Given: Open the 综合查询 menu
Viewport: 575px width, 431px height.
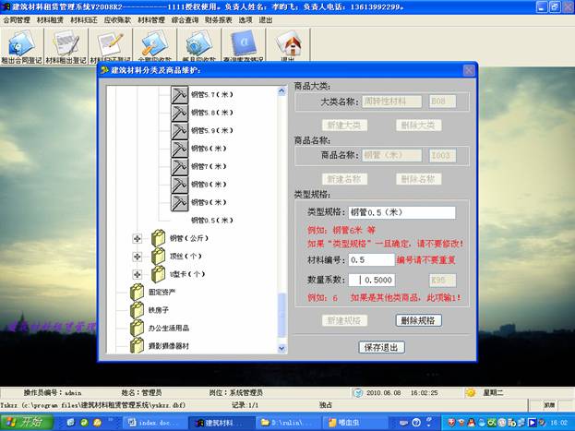Looking at the screenshot, I should tap(185, 18).
